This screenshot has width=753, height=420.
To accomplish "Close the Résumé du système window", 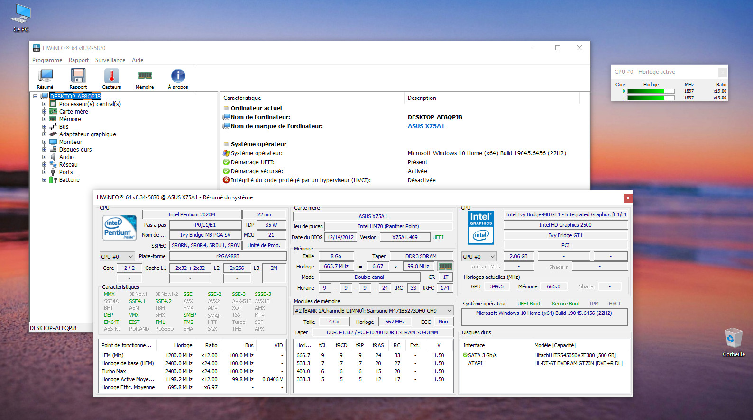I will pyautogui.click(x=628, y=198).
